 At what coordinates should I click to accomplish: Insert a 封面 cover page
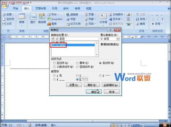point(8,14)
